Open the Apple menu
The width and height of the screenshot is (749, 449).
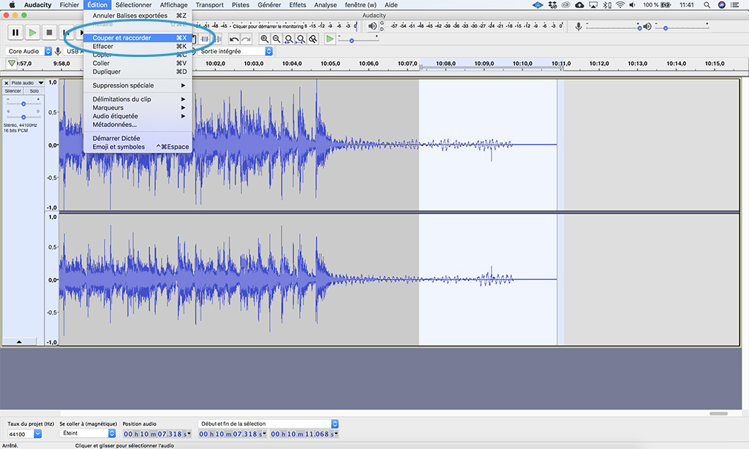pyautogui.click(x=12, y=5)
